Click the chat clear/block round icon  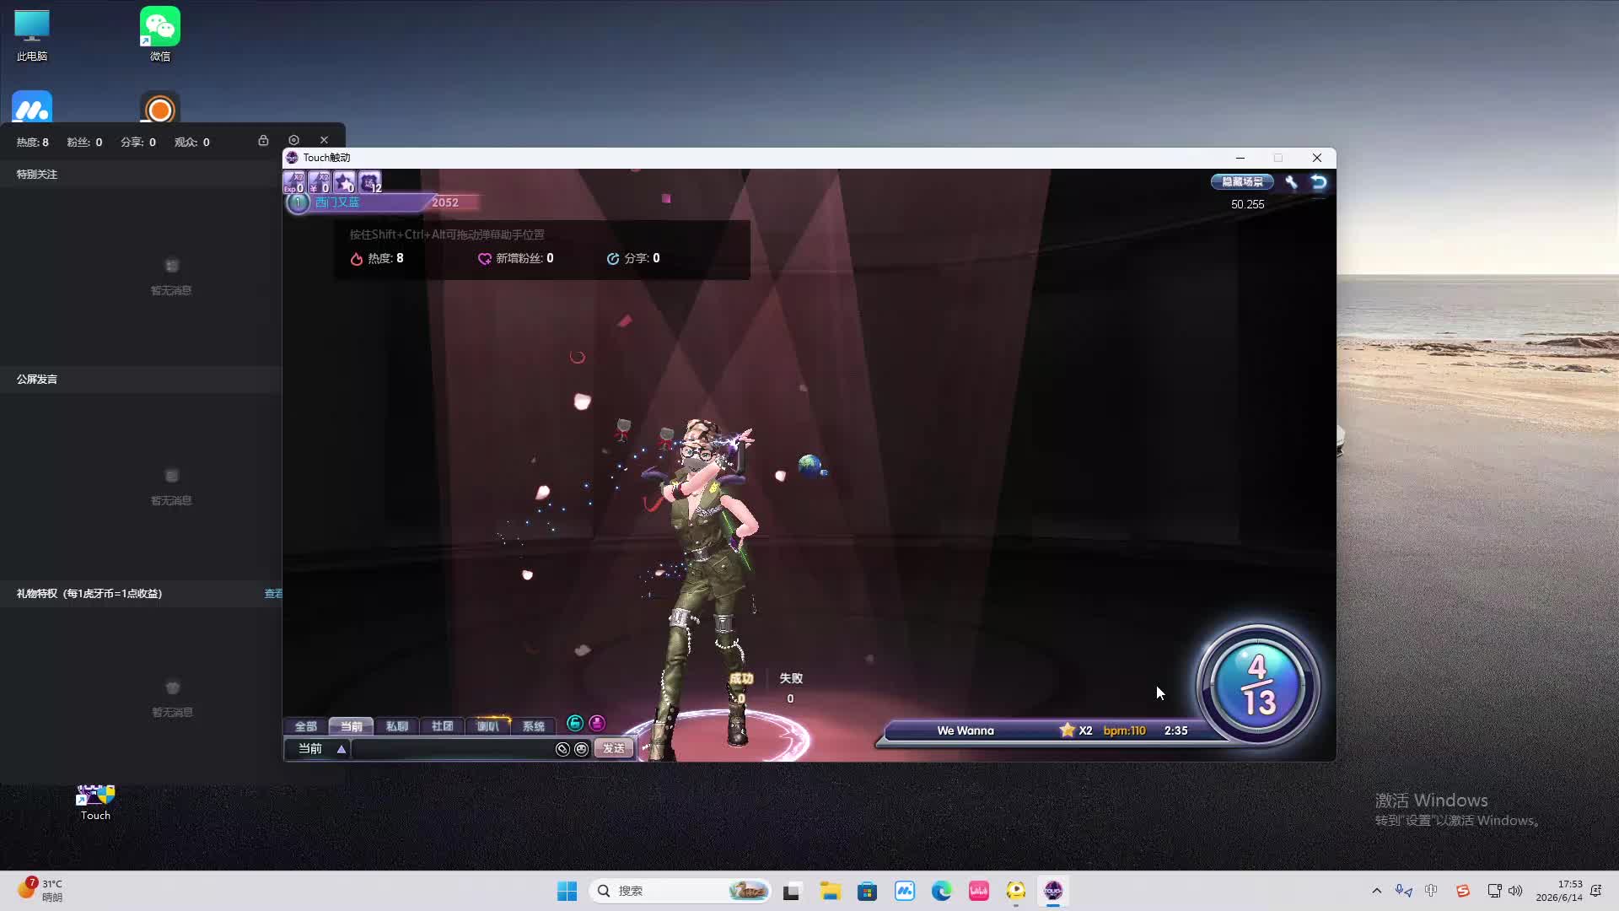[x=562, y=749]
